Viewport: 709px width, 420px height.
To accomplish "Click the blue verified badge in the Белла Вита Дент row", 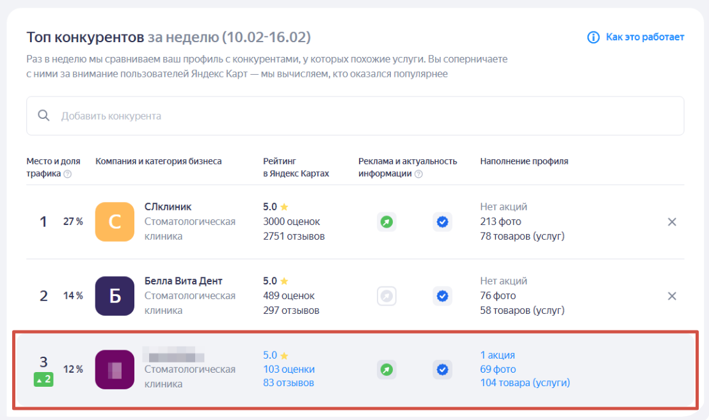I will coord(442,296).
